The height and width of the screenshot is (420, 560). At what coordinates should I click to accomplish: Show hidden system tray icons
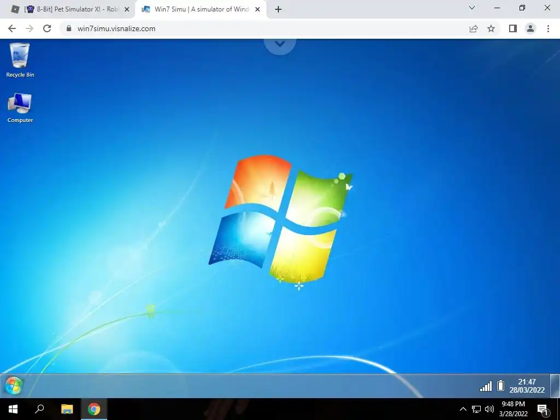[463, 409]
